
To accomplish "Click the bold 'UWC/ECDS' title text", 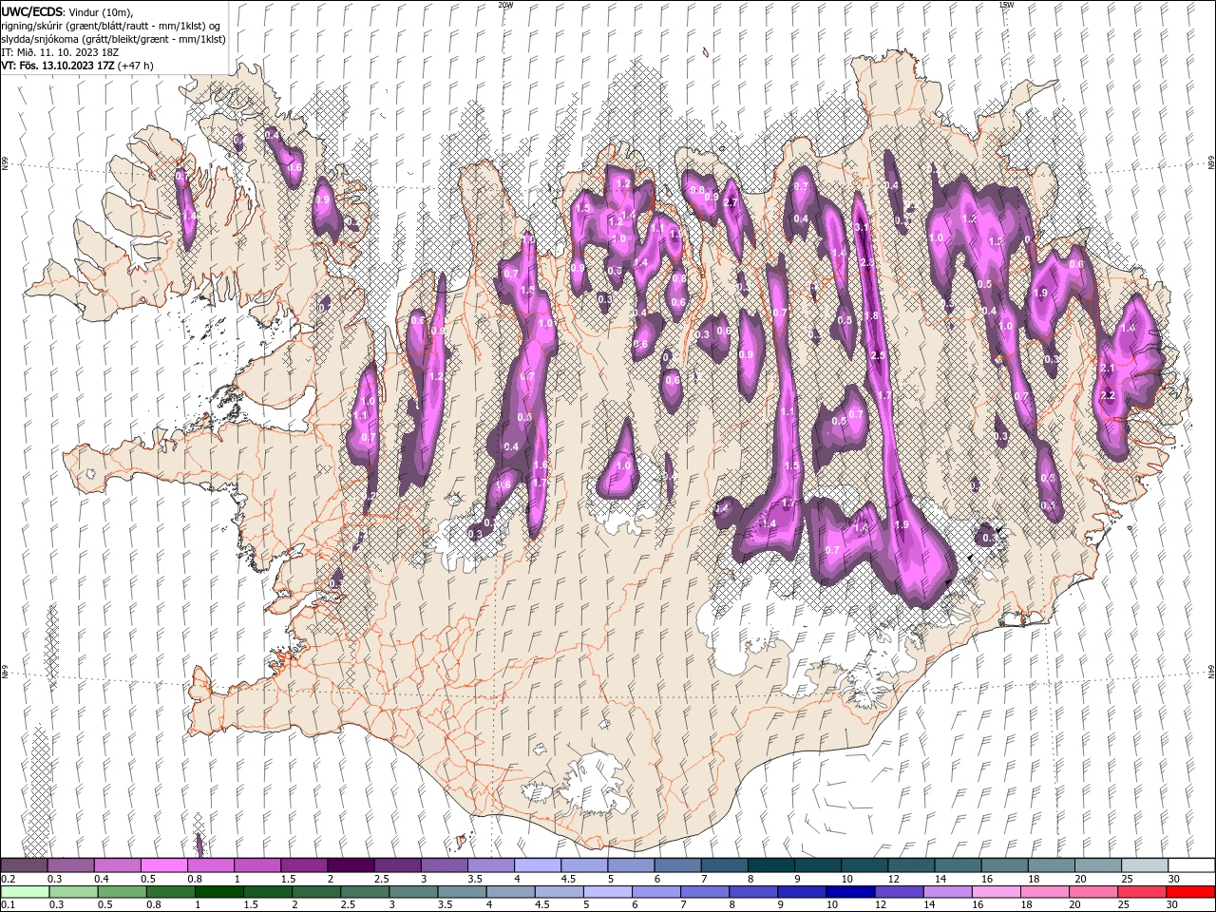I will click(31, 11).
